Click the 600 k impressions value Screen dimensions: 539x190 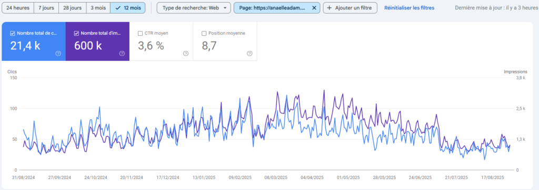(88, 46)
